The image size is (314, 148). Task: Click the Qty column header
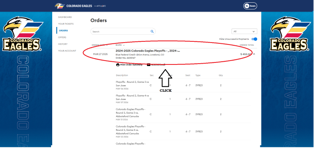pyautogui.click(x=221, y=75)
